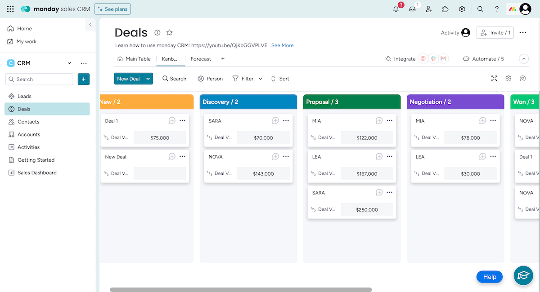
Task: Open the apps marketplace puzzle icon
Action: click(445, 9)
